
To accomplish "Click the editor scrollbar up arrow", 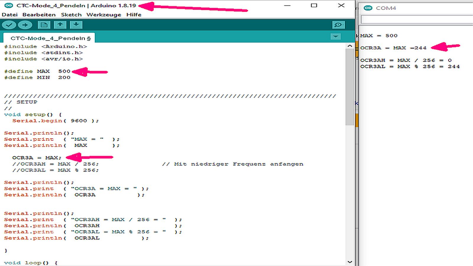I will [350, 46].
